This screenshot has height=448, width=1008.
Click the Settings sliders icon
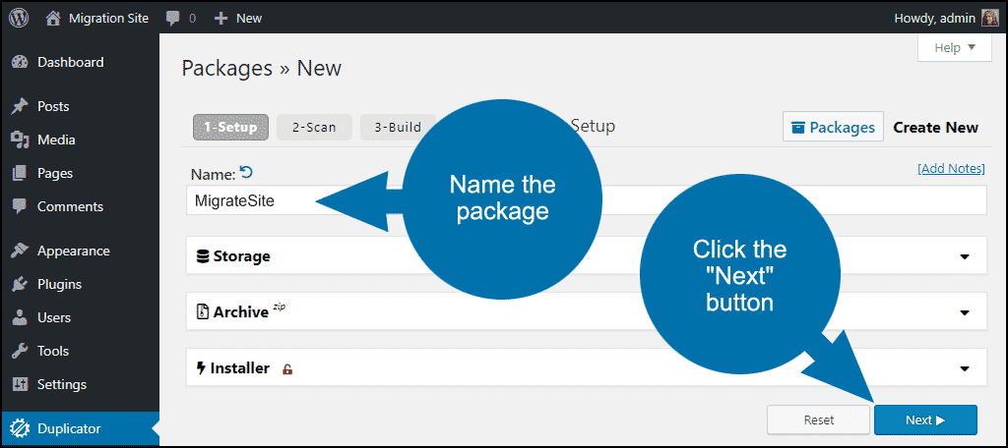pos(20,384)
